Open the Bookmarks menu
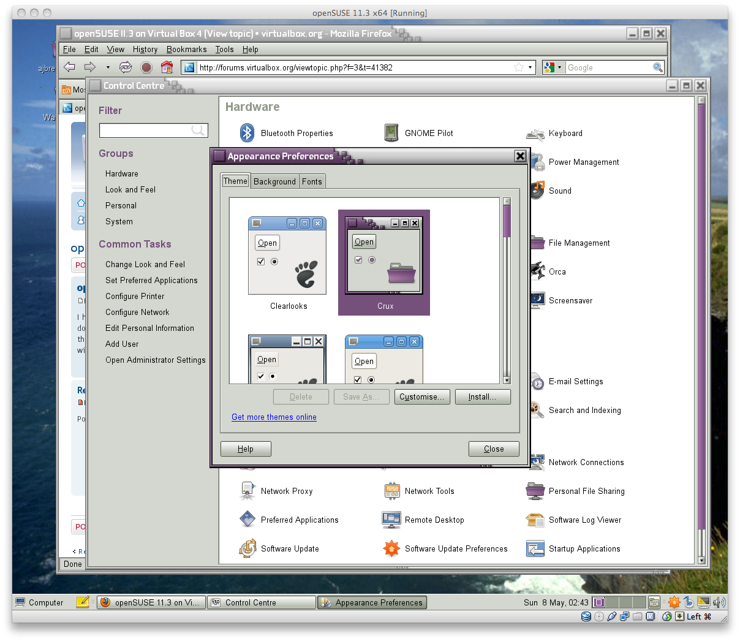740x641 pixels. coord(186,50)
